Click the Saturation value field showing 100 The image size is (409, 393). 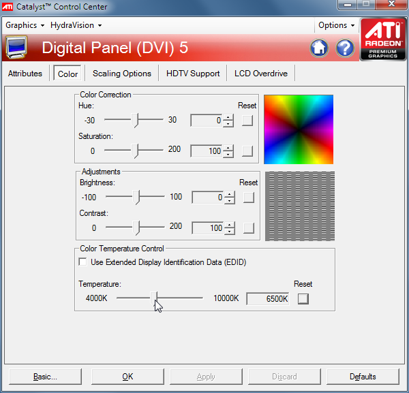[x=207, y=151]
